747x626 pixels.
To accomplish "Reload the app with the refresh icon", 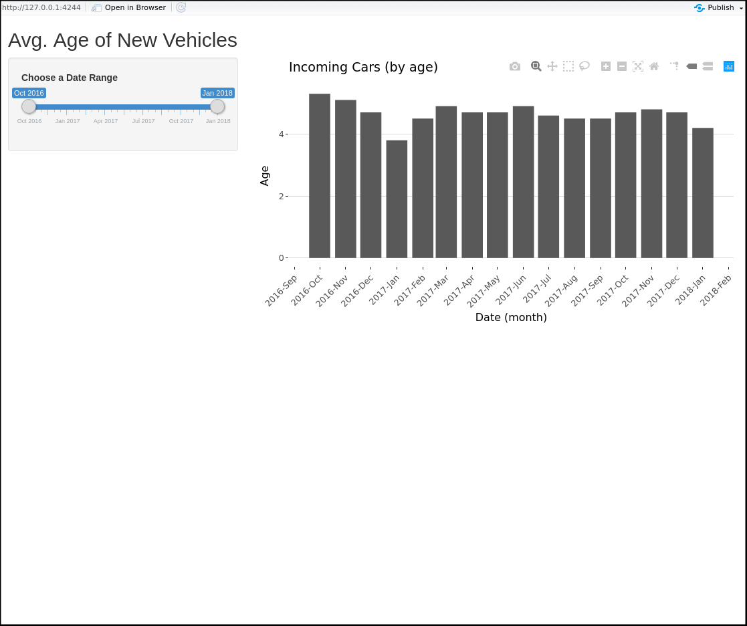I will [x=181, y=8].
